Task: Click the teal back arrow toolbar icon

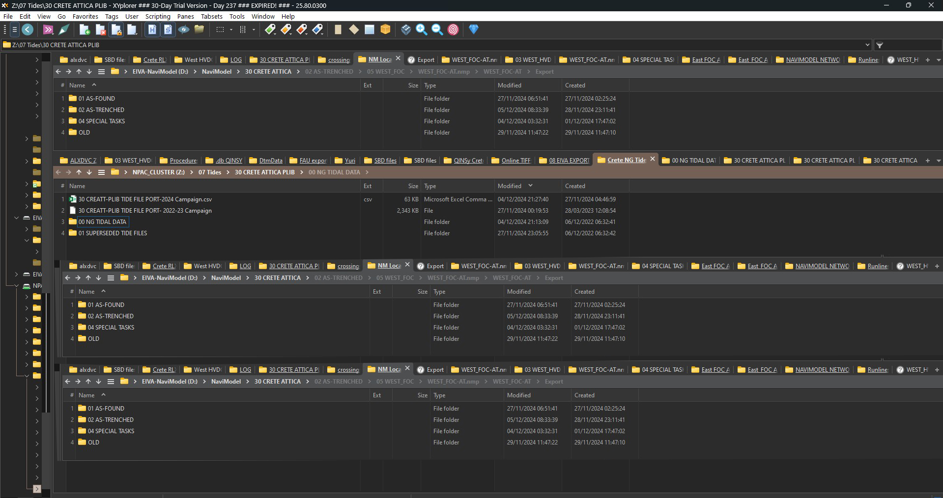Action: (28, 29)
